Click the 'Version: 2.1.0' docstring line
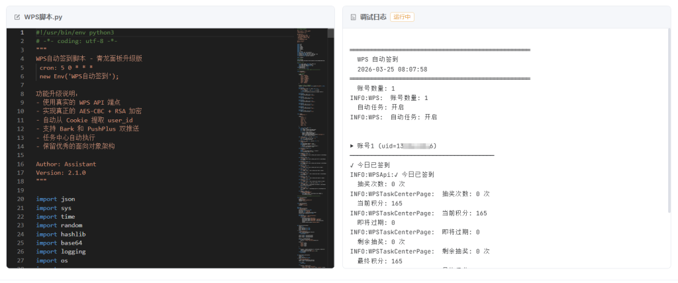This screenshot has height=283, width=678. click(61, 172)
